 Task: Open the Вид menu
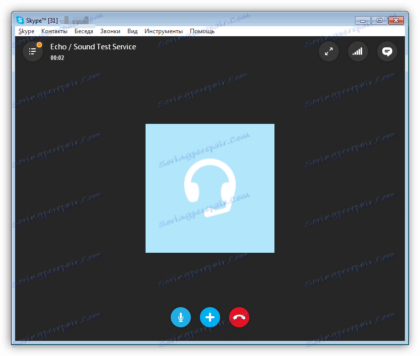(x=132, y=31)
